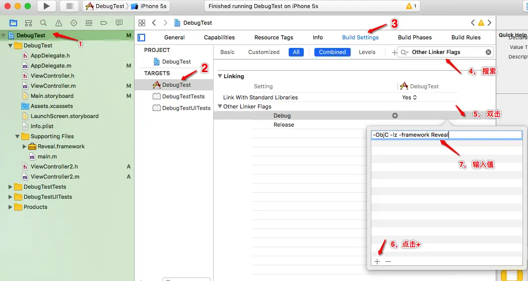The height and width of the screenshot is (281, 528).
Task: Choose the iPhone 5s run destination
Action: coord(149,6)
